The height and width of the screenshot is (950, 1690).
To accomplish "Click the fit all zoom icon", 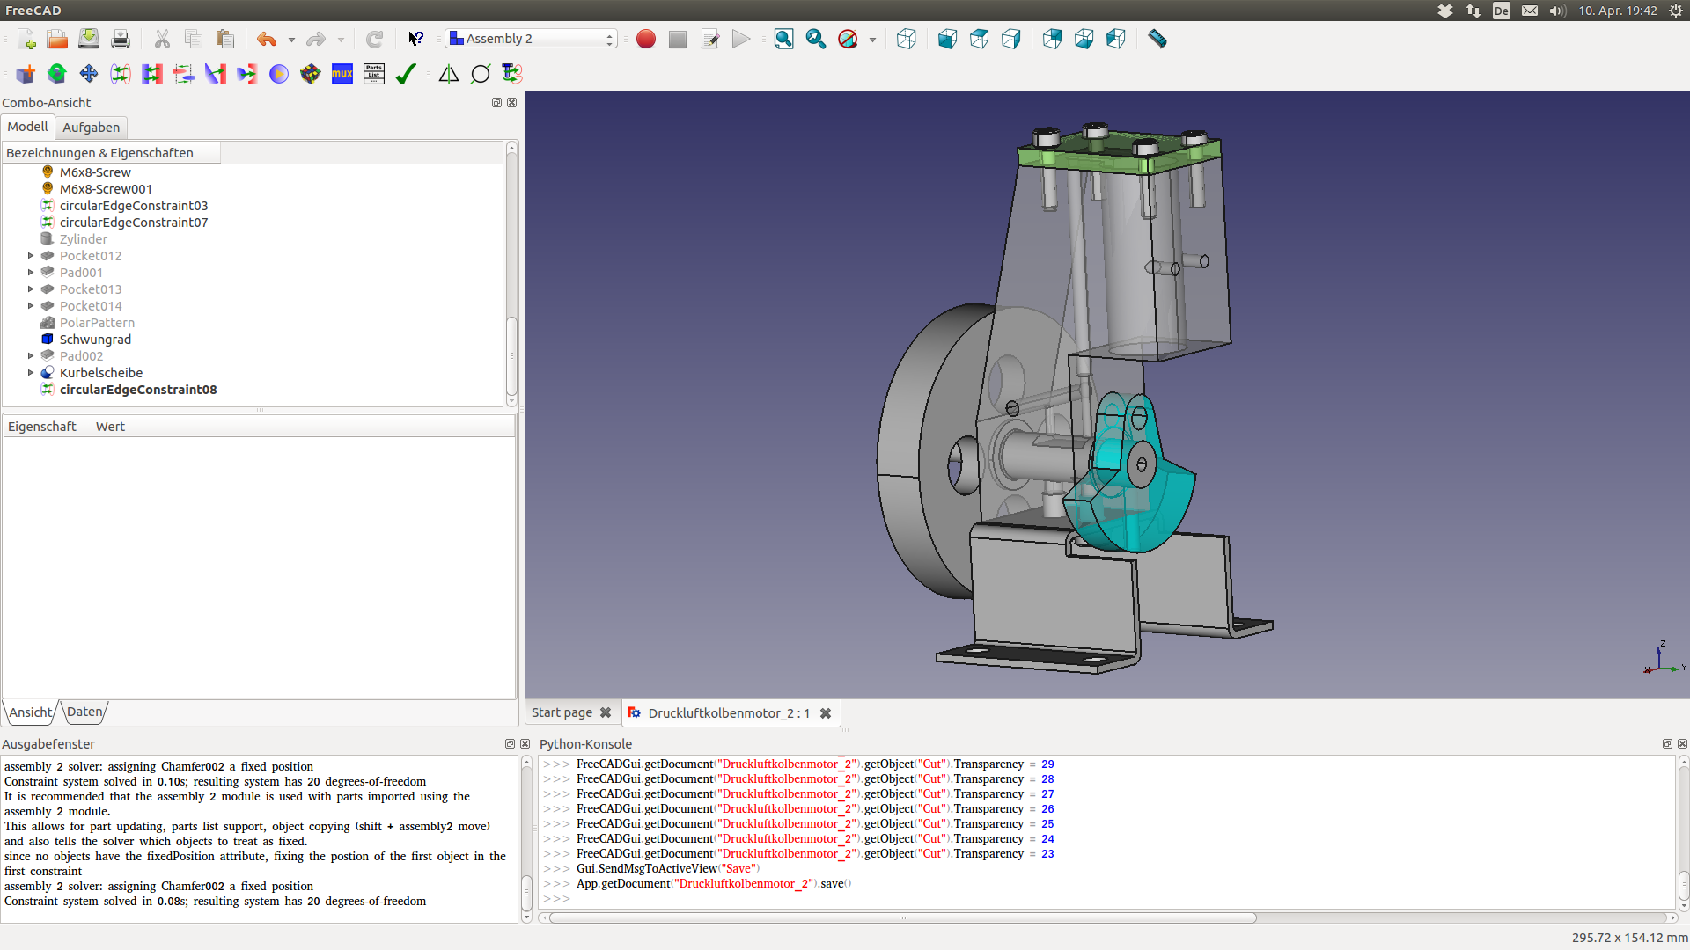I will point(783,39).
